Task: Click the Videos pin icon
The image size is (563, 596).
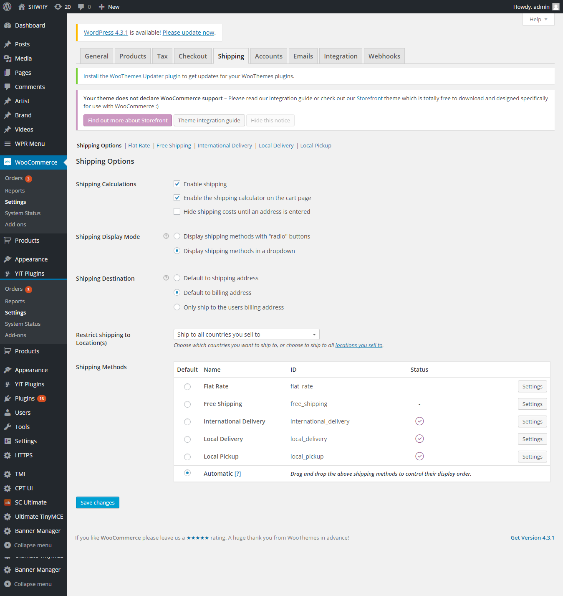Action: click(x=8, y=129)
